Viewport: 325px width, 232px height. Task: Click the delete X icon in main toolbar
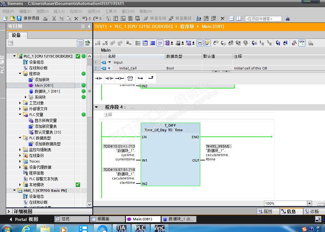coord(76,18)
